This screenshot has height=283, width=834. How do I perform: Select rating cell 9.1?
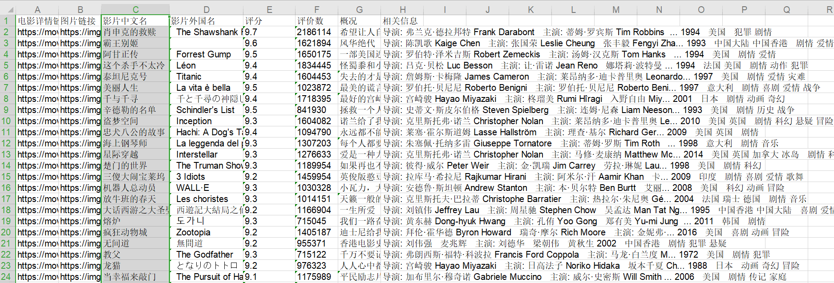(x=269, y=276)
